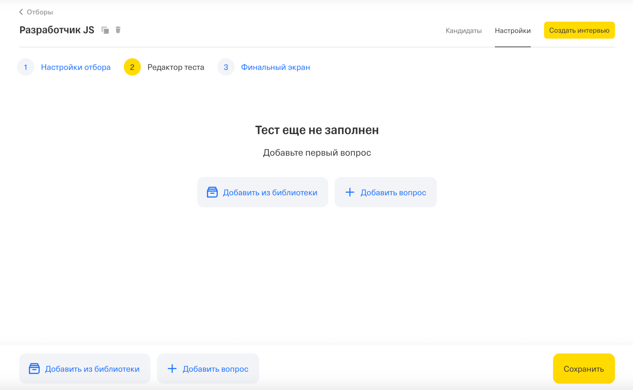Open the Кандидаты tab
This screenshot has width=633, height=390.
[x=463, y=31]
